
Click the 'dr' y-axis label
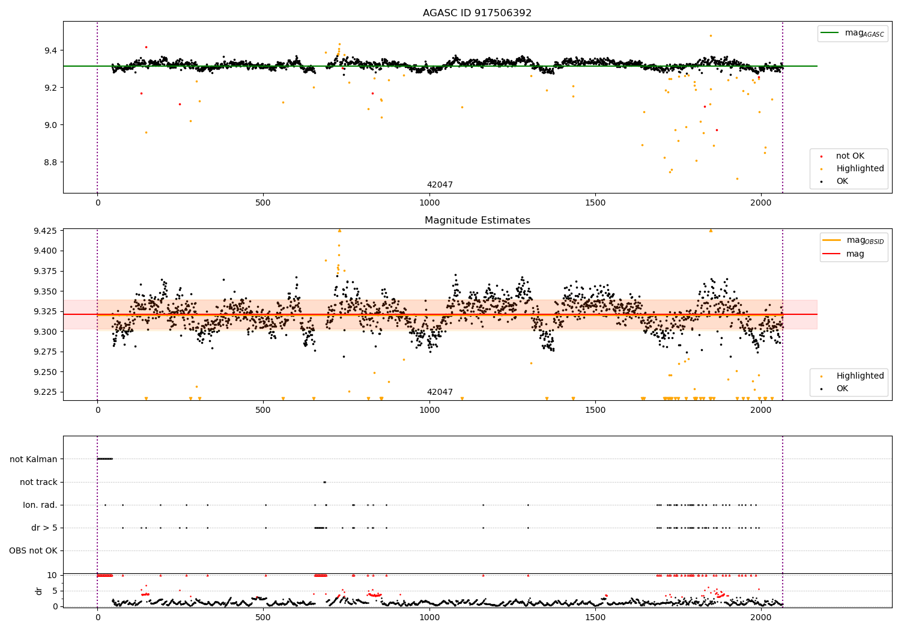(39, 591)
